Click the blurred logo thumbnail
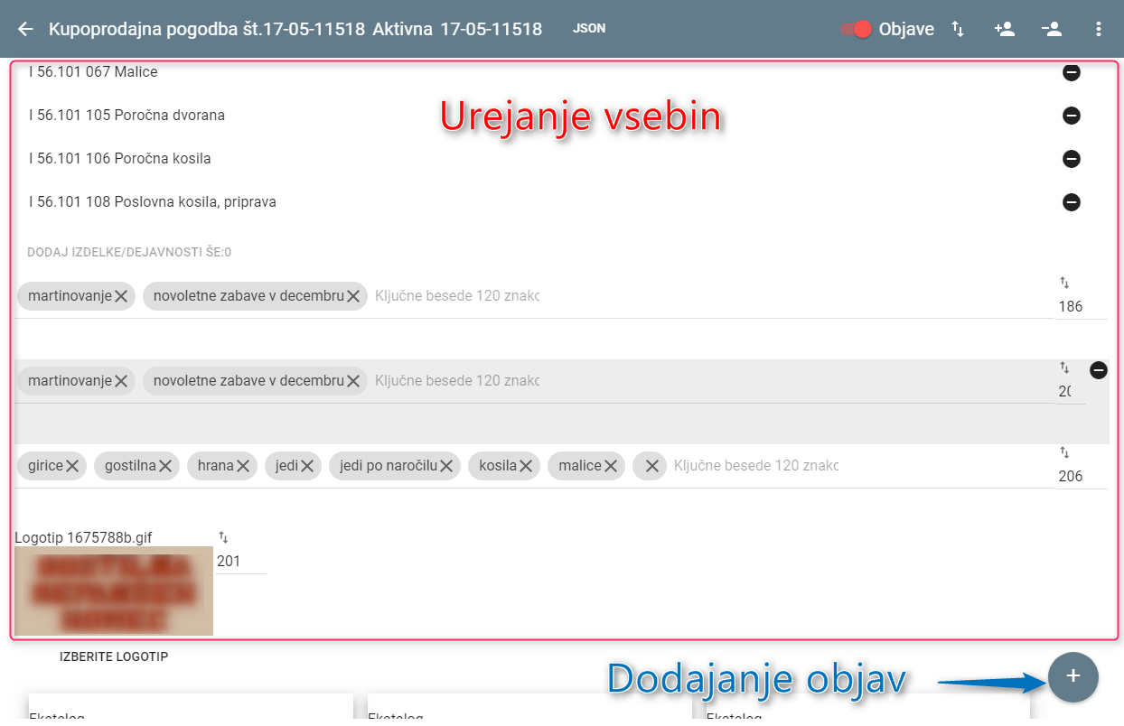Screen dimensions: 1124x726 tap(114, 591)
